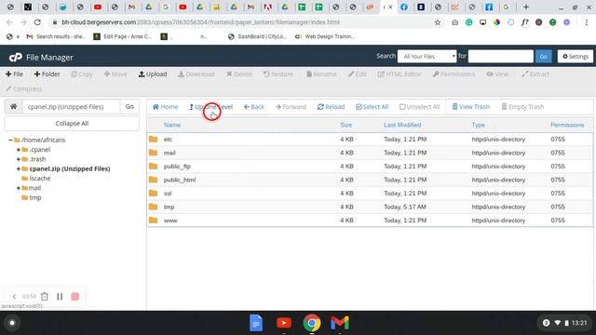Click the path input field
The image size is (596, 335).
71,107
